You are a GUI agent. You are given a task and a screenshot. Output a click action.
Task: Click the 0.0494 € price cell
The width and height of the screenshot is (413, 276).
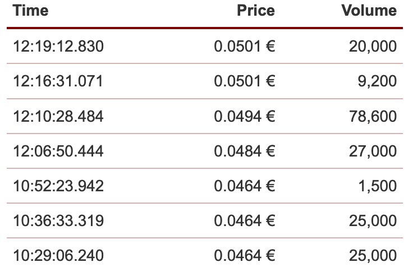245,117
